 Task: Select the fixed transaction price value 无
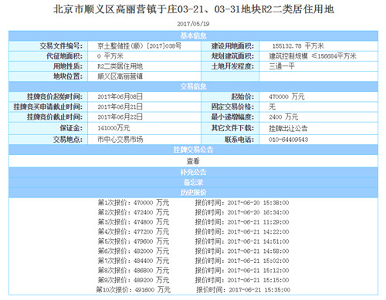pos(272,106)
